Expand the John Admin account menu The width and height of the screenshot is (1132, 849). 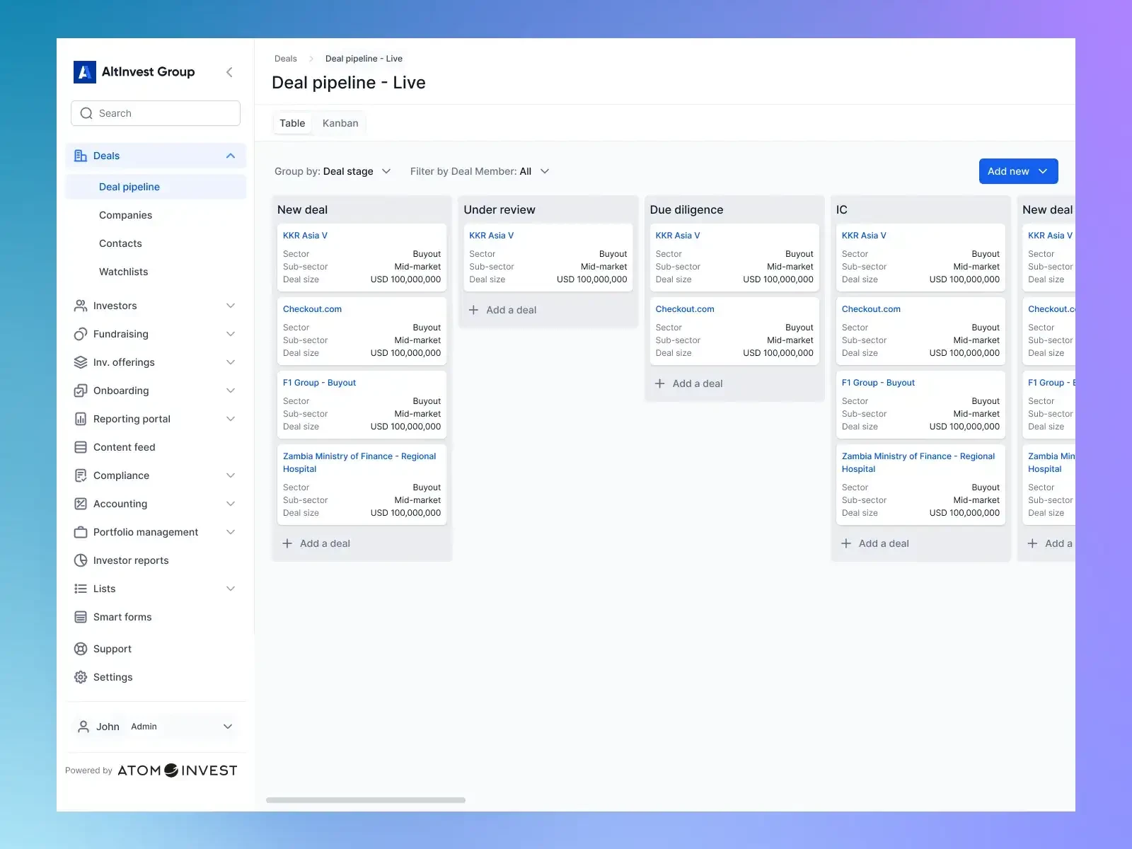[x=228, y=726]
